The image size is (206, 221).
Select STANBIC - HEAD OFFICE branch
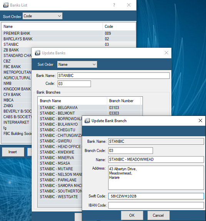60,147
